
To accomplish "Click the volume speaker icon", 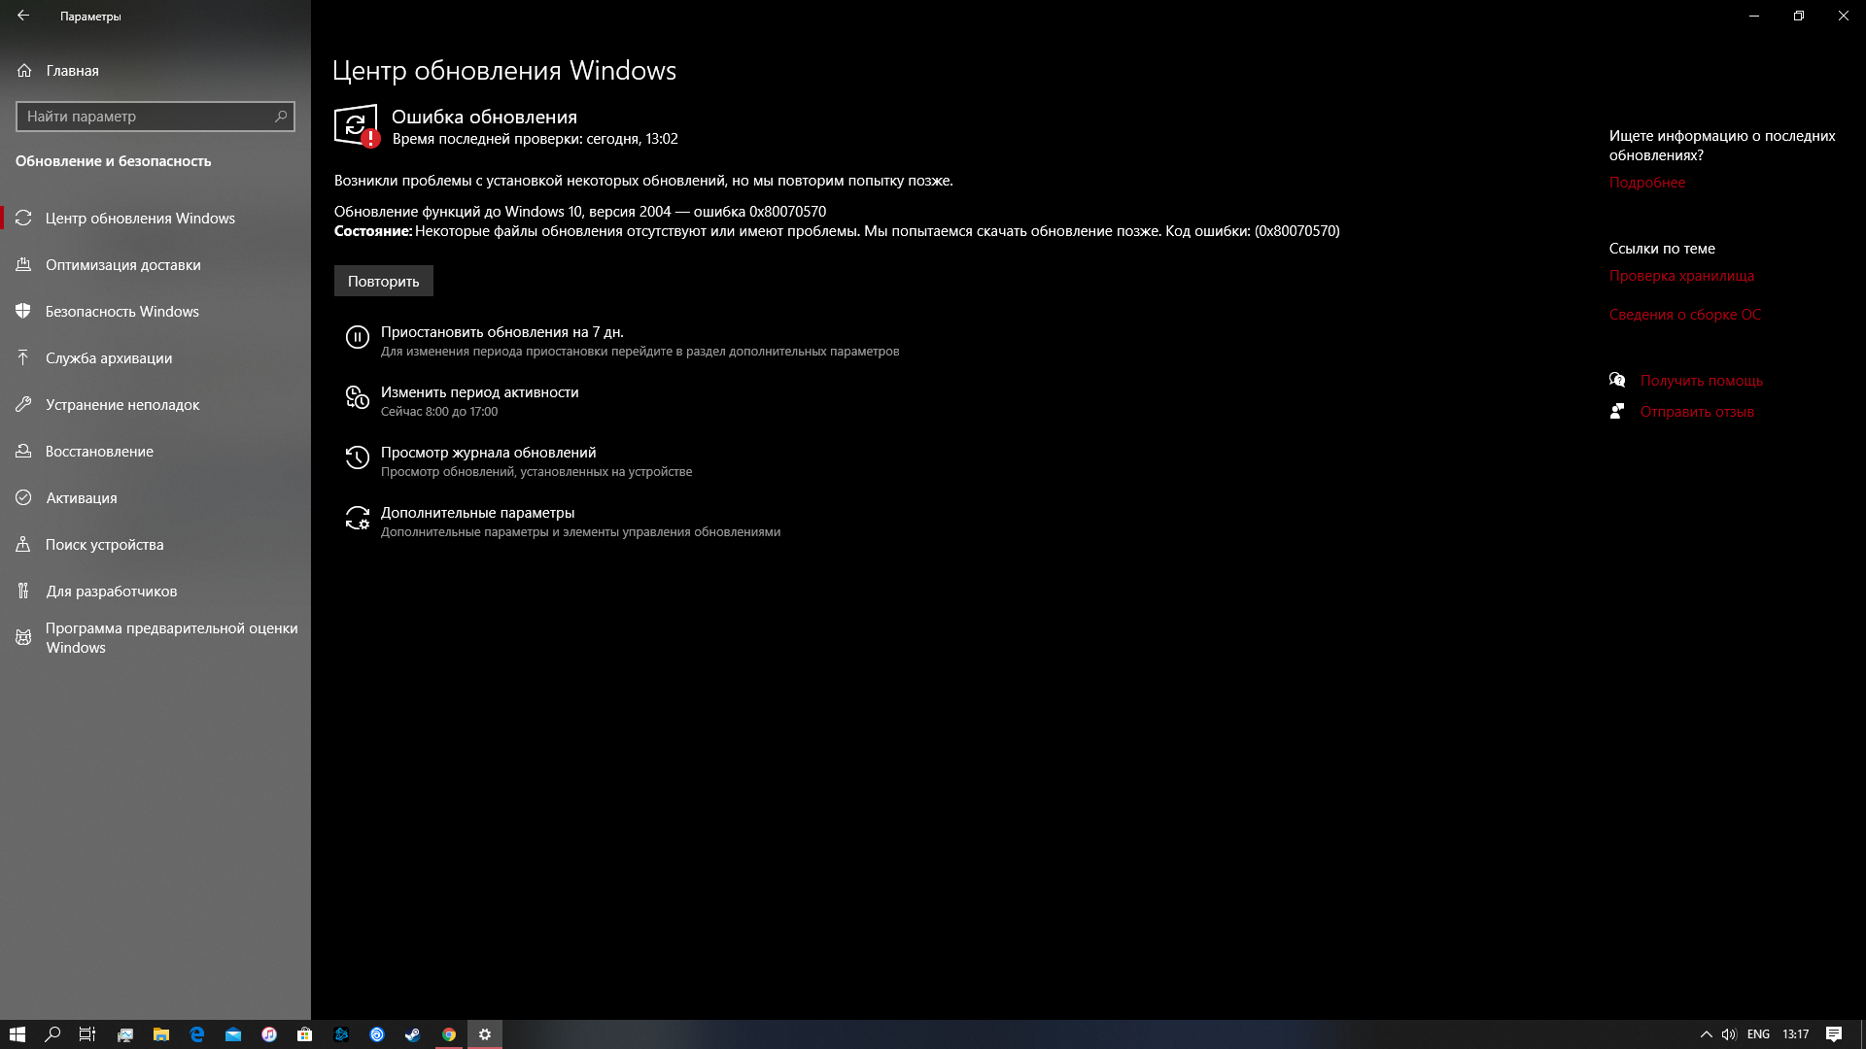I will pos(1729,1034).
